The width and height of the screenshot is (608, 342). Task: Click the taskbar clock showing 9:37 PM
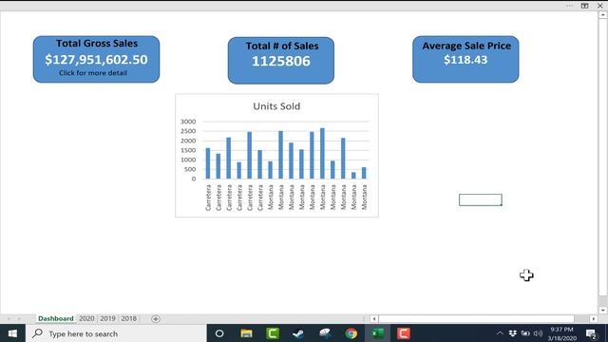[561, 333]
